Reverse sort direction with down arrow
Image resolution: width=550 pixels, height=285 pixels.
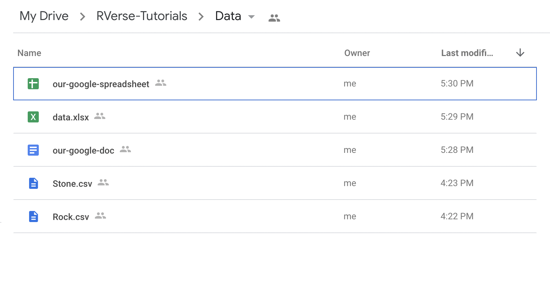(x=520, y=53)
